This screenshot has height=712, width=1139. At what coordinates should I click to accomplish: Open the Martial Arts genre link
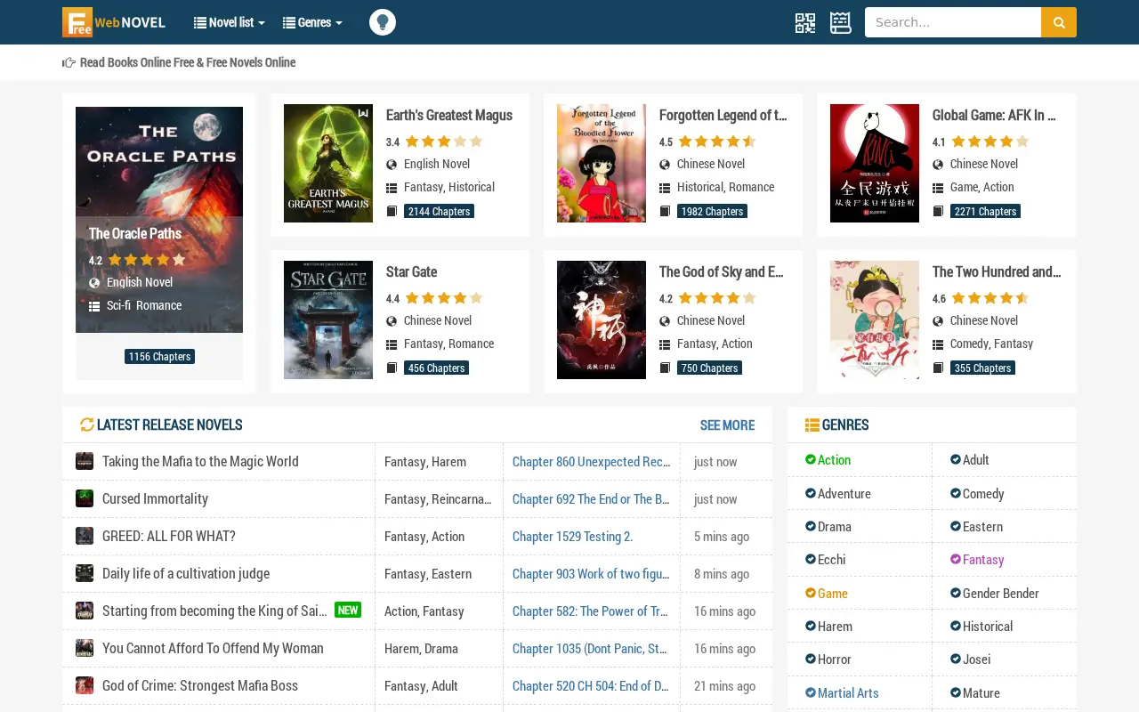tap(848, 692)
